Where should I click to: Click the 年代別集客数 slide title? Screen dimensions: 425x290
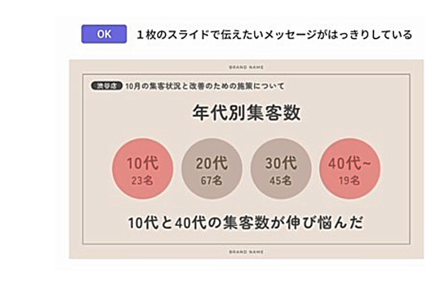(246, 113)
